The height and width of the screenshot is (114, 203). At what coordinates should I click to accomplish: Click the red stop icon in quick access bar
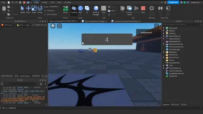coord(24,2)
